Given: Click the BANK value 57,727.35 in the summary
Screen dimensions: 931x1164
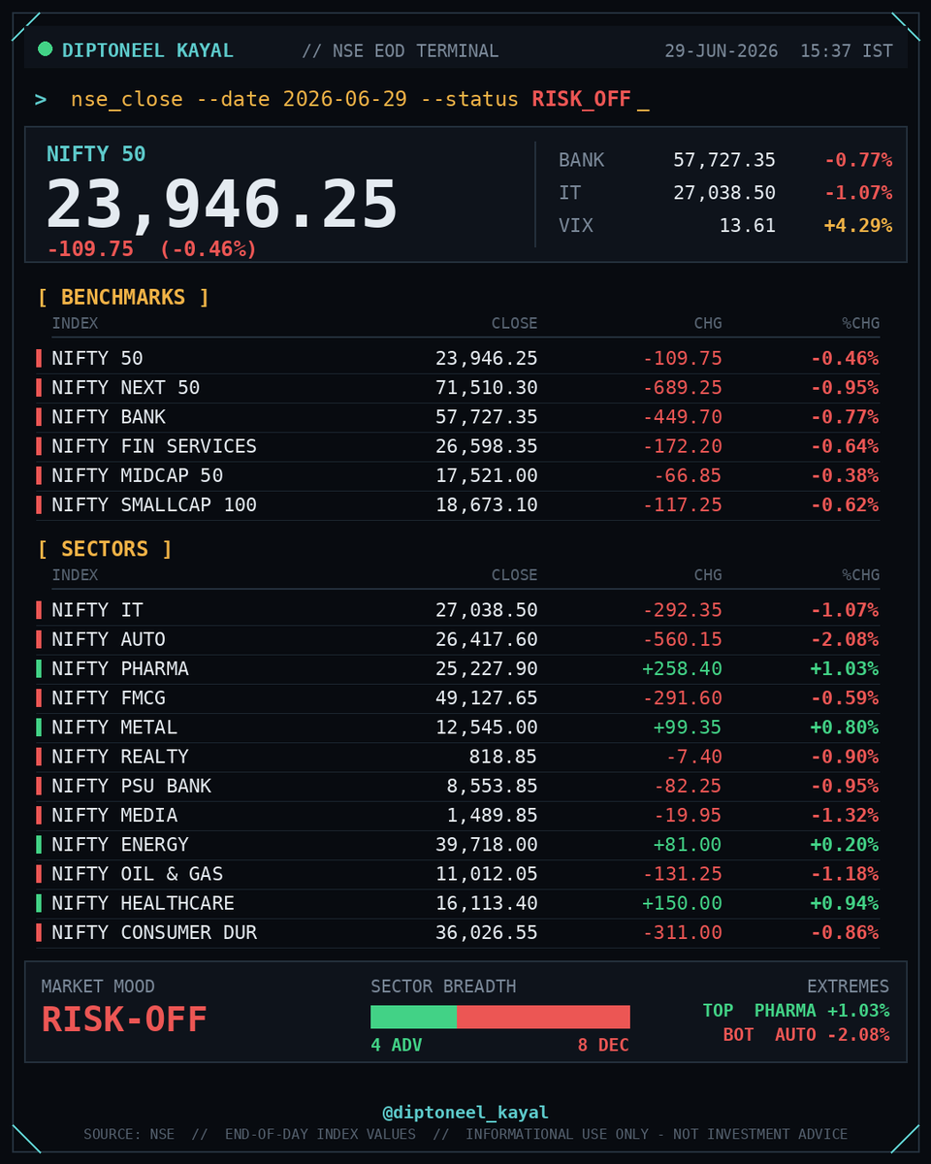Looking at the screenshot, I should 724,160.
